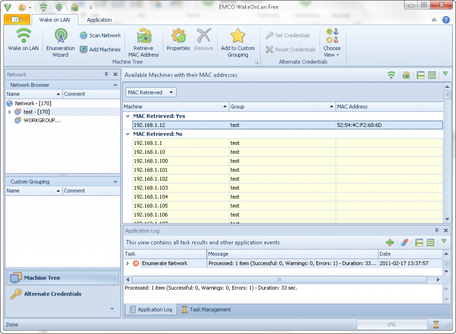Click the log scroll-to-item arrows icon
Screen dimensions: 456x334
coord(390,242)
